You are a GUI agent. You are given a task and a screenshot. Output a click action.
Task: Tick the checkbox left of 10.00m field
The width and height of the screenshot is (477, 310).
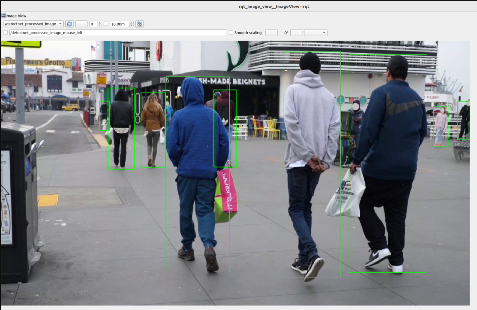point(106,24)
